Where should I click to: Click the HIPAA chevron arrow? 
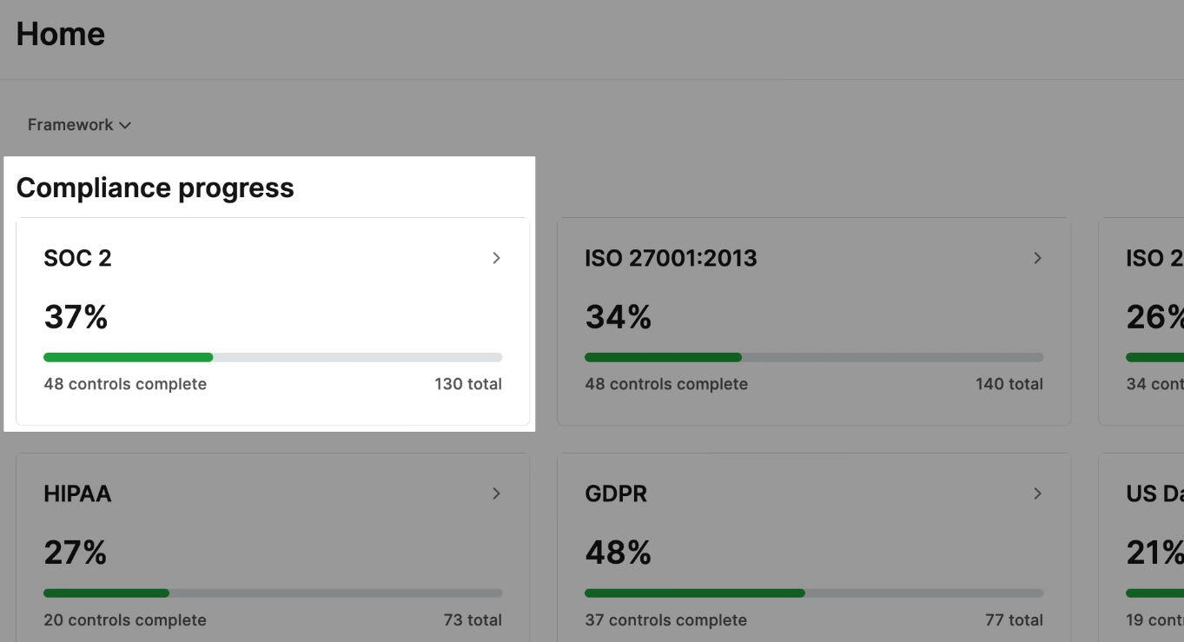[x=496, y=493]
